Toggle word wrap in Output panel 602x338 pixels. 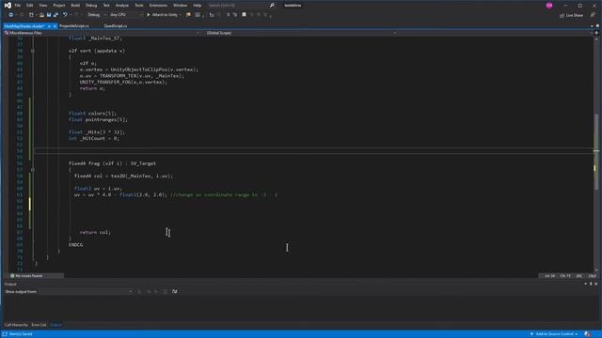pyautogui.click(x=174, y=292)
